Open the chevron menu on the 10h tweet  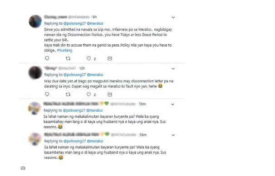coord(173,69)
